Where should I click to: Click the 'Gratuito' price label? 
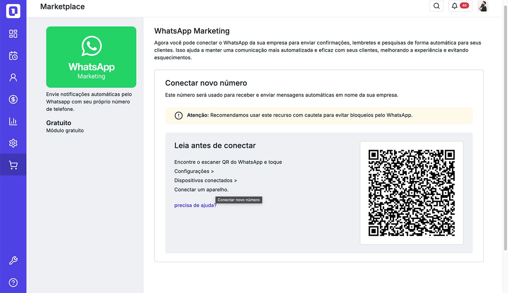pos(59,123)
